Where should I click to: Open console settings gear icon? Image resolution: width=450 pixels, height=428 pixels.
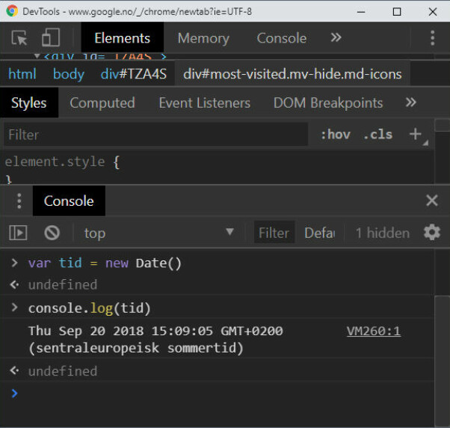tap(432, 232)
